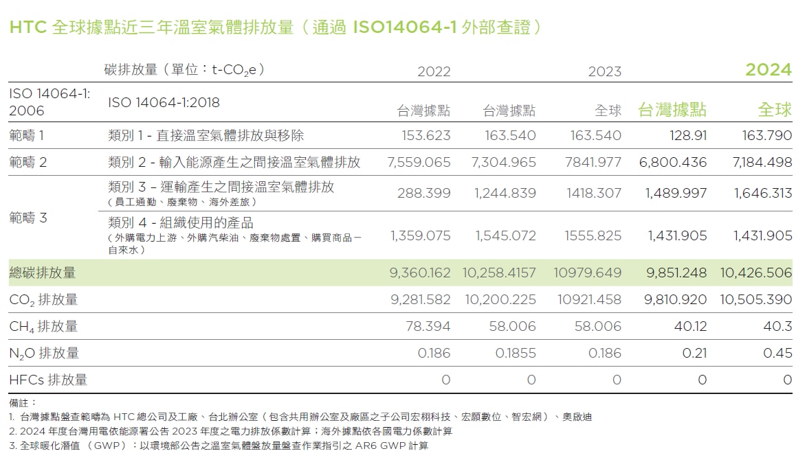
Task: Select the '範疇 1' row label
Action: pyautogui.click(x=27, y=136)
